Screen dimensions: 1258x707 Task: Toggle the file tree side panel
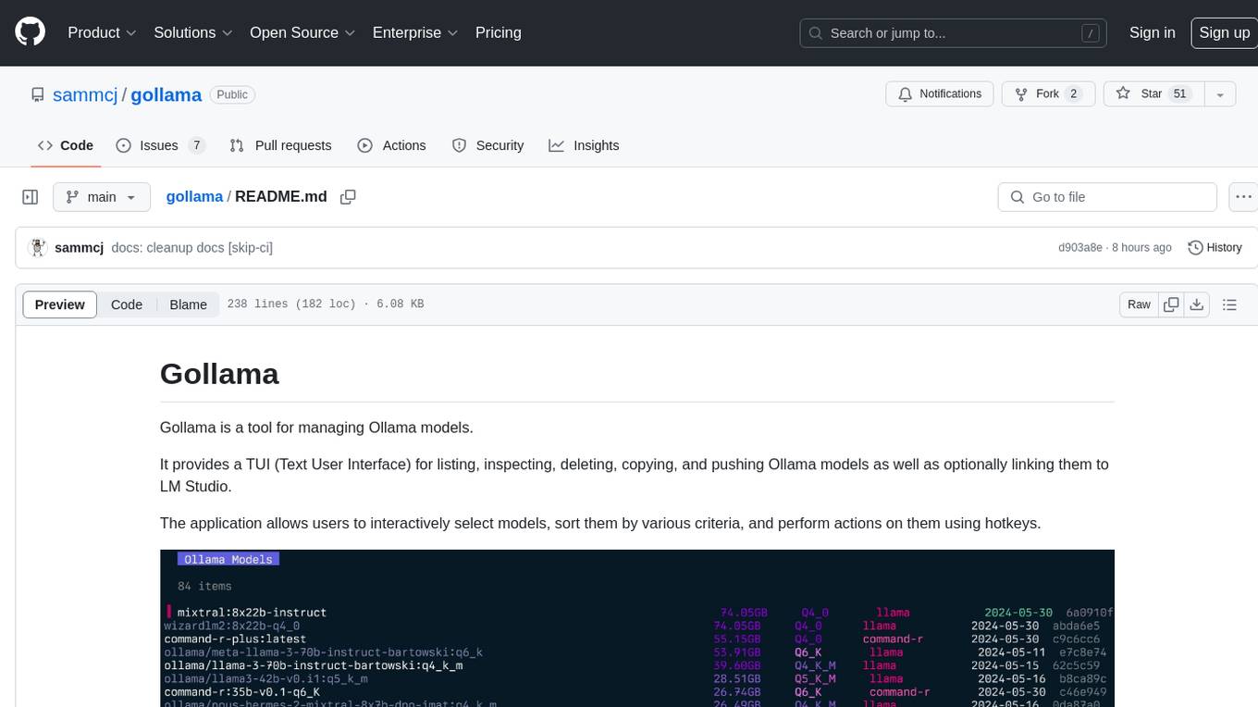pos(31,197)
